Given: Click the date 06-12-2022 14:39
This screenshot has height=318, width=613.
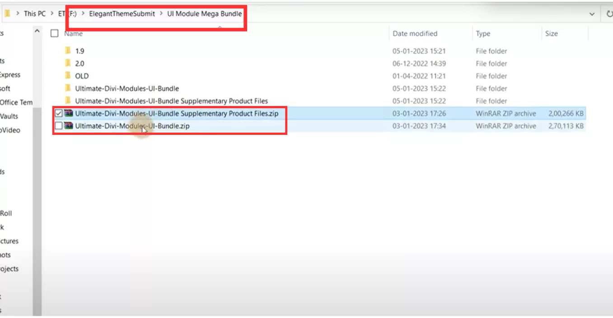Looking at the screenshot, I should 419,64.
